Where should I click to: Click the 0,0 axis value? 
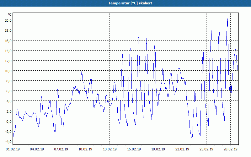click(x=9, y=122)
